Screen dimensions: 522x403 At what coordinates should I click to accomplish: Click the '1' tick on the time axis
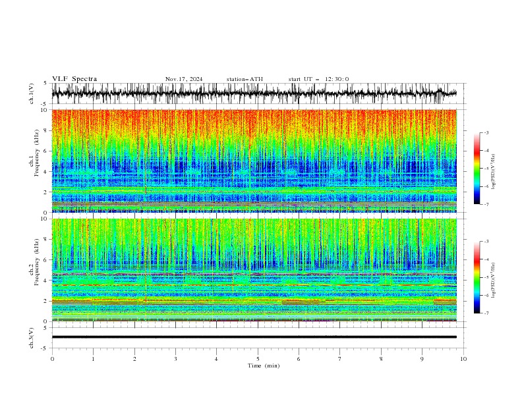(93, 359)
